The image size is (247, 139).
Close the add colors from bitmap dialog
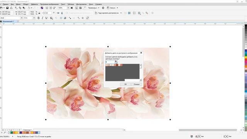pos(141,53)
